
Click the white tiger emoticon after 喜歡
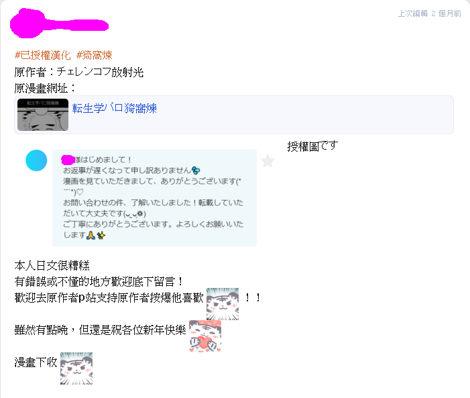pos(223,304)
